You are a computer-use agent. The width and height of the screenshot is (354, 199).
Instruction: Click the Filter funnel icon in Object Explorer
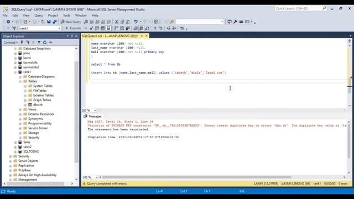(x=39, y=43)
